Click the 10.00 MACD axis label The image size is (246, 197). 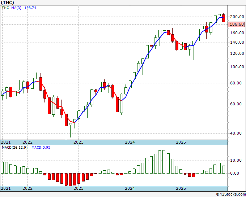(236, 160)
